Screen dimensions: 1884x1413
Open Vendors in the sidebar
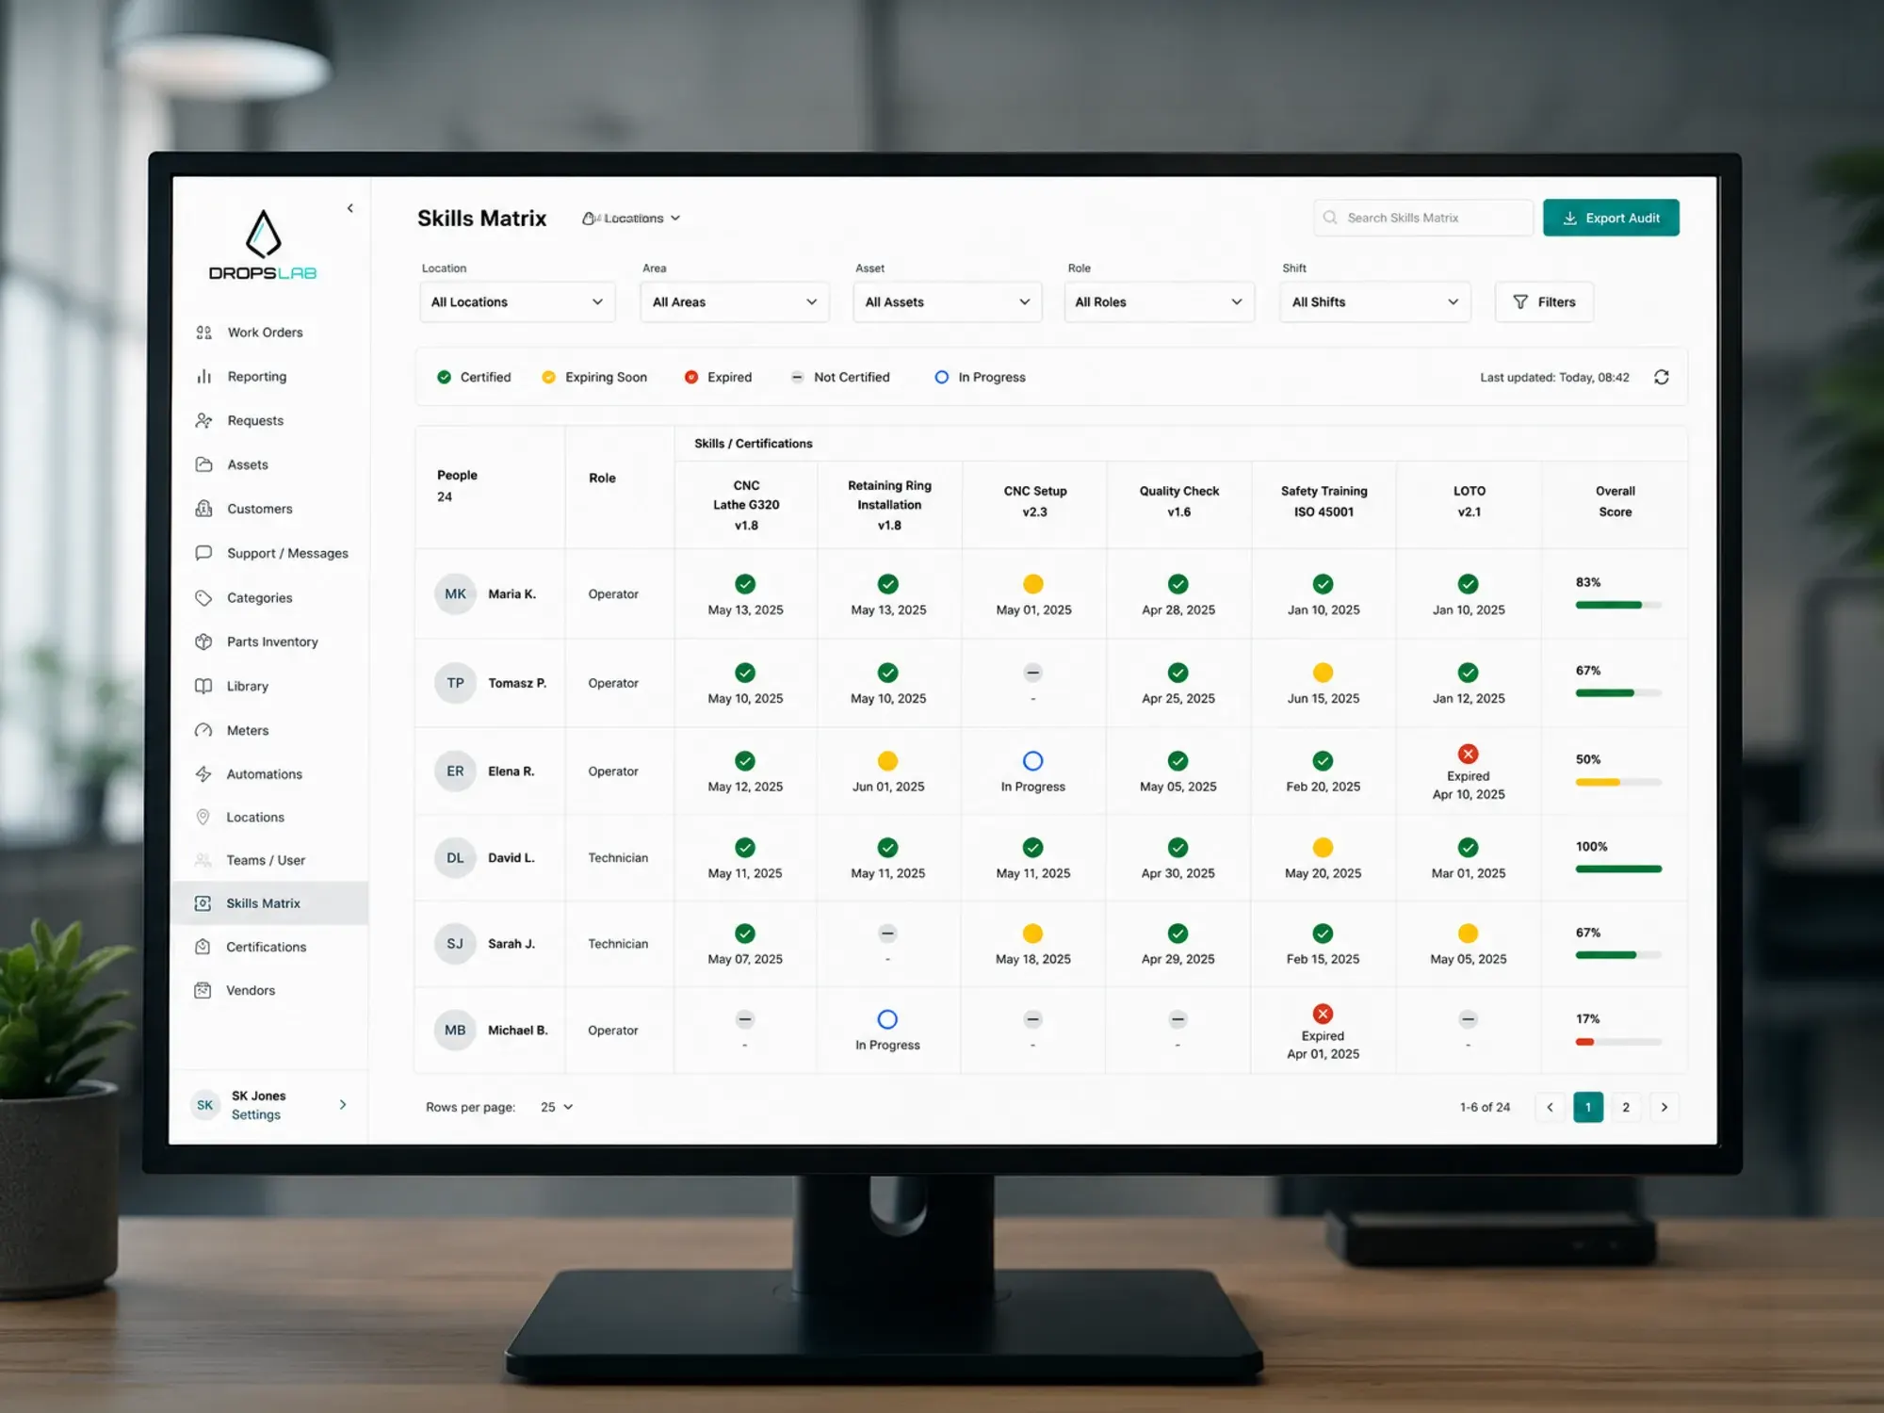tap(270, 990)
